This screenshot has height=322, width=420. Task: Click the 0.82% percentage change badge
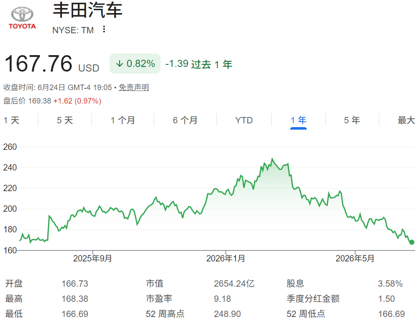pos(135,64)
